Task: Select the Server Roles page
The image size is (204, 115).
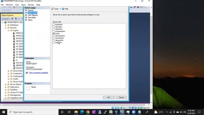Action: click(x=33, y=13)
